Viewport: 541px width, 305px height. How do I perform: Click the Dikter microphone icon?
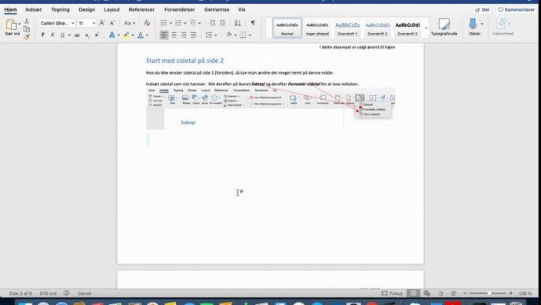pyautogui.click(x=473, y=24)
